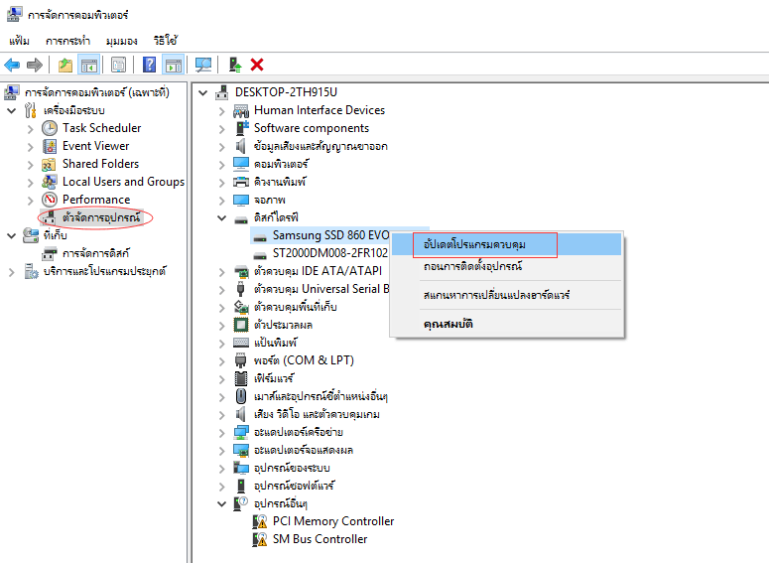Screen dimensions: 769x563
Task: Expand the Local Users and Groups node
Action: (29, 182)
